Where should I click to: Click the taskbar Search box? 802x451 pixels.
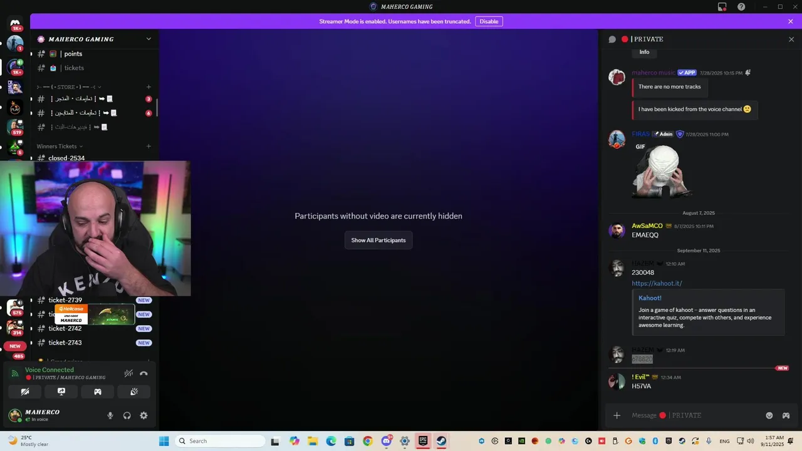tap(220, 441)
